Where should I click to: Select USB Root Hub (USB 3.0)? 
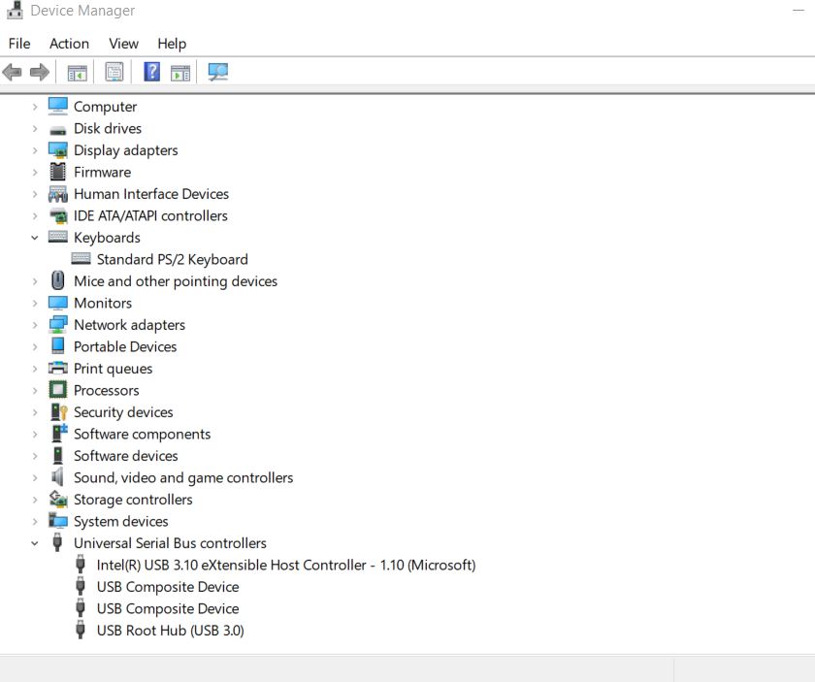171,631
